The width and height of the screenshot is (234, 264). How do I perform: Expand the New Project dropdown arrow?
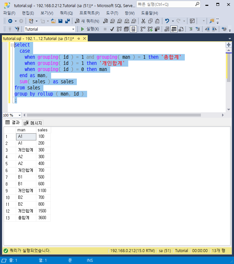(x=37, y=21)
